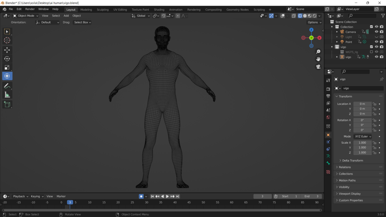
Task: Select the Rotate tool
Action: (7, 59)
